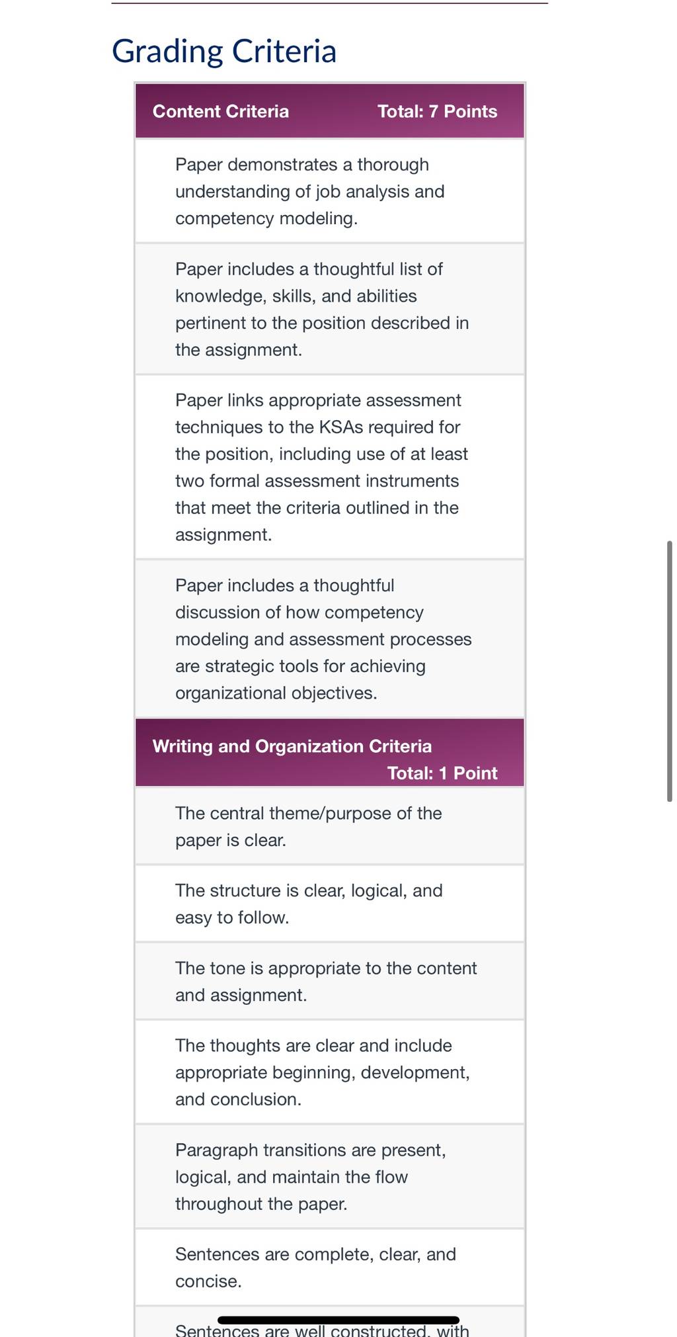Click the Total: 7 Points label
The width and height of the screenshot is (677, 1337).
click(437, 111)
